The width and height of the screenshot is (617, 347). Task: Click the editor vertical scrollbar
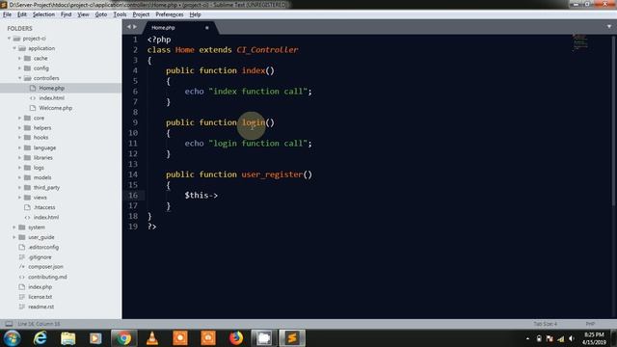coord(613,120)
